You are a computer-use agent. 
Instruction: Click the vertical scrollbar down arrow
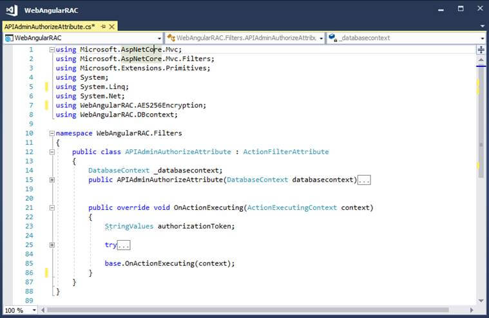coord(481,301)
